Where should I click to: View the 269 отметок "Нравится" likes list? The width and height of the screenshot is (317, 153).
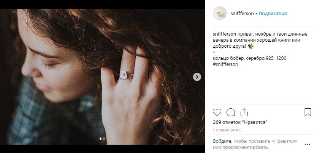240,122
